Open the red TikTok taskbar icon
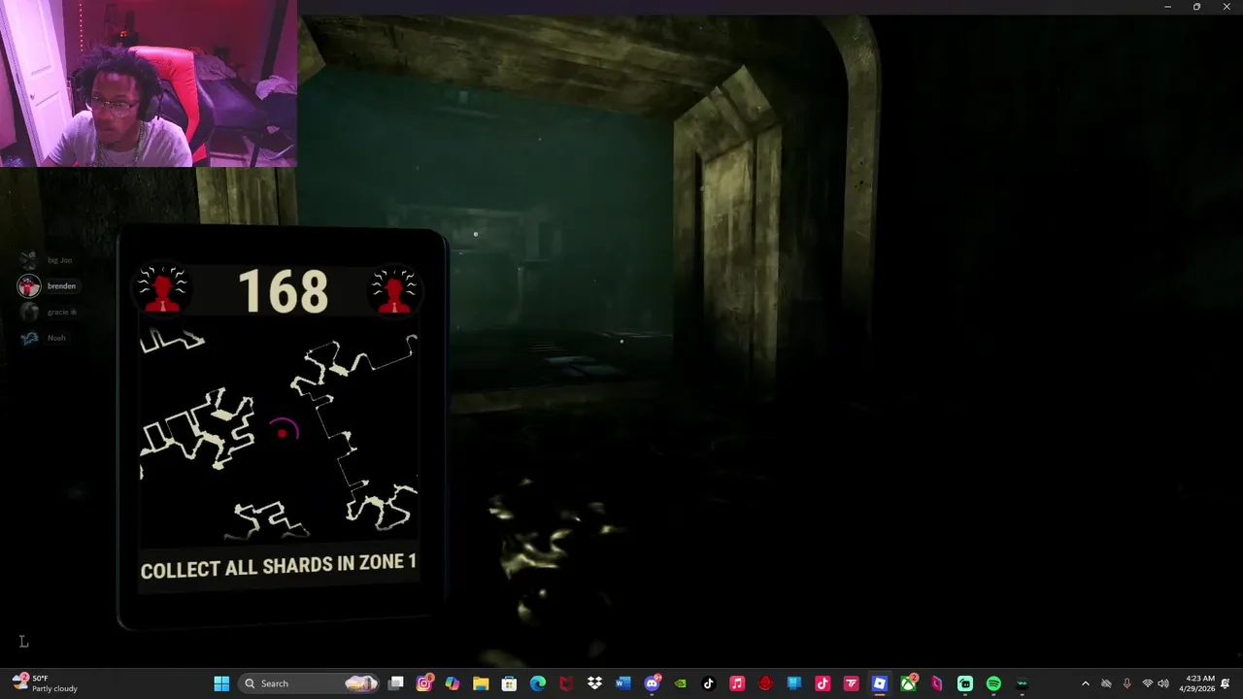1243x699 pixels. 823,683
